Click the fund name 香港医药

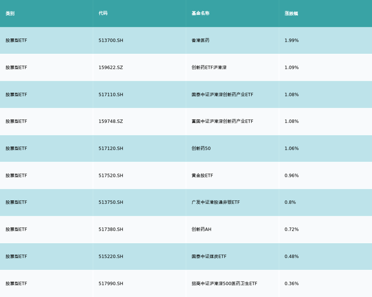coord(200,40)
